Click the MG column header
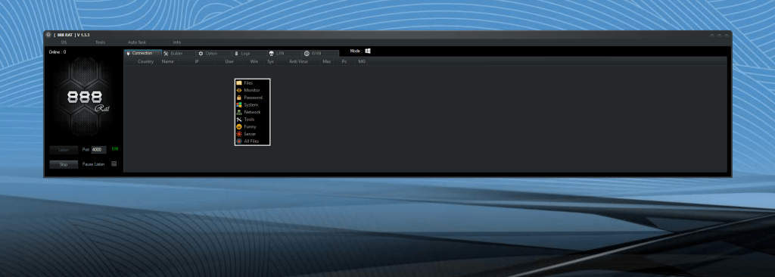Screen dimensions: 775x277 362,61
